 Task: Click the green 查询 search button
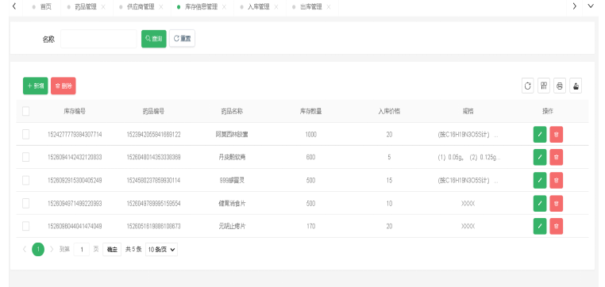pyautogui.click(x=153, y=39)
